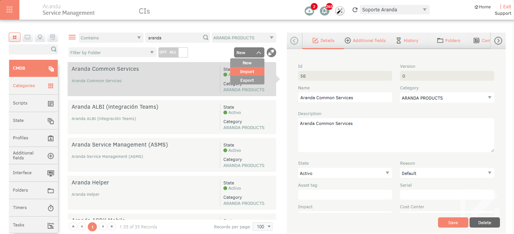
Task: Open the bell notifications icon
Action: tap(324, 11)
